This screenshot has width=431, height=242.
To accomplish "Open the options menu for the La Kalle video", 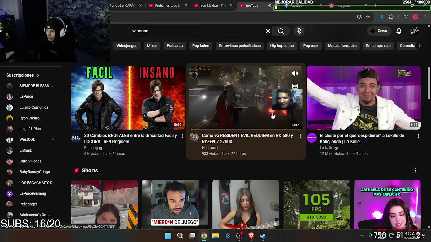I will click(418, 136).
